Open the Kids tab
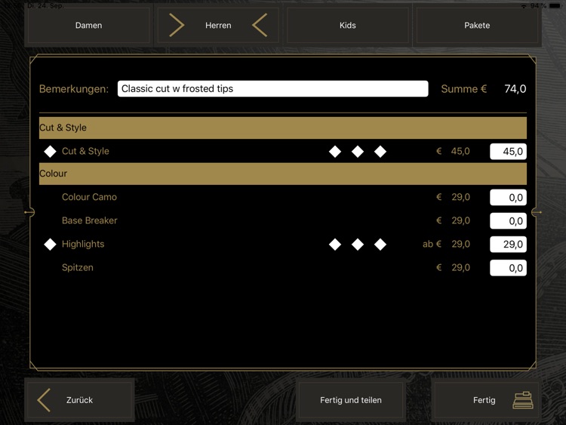This screenshot has width=566, height=425. coord(348,25)
